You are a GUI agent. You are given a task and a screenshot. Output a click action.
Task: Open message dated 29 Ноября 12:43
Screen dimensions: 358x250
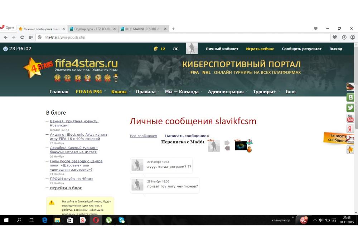click(161, 165)
